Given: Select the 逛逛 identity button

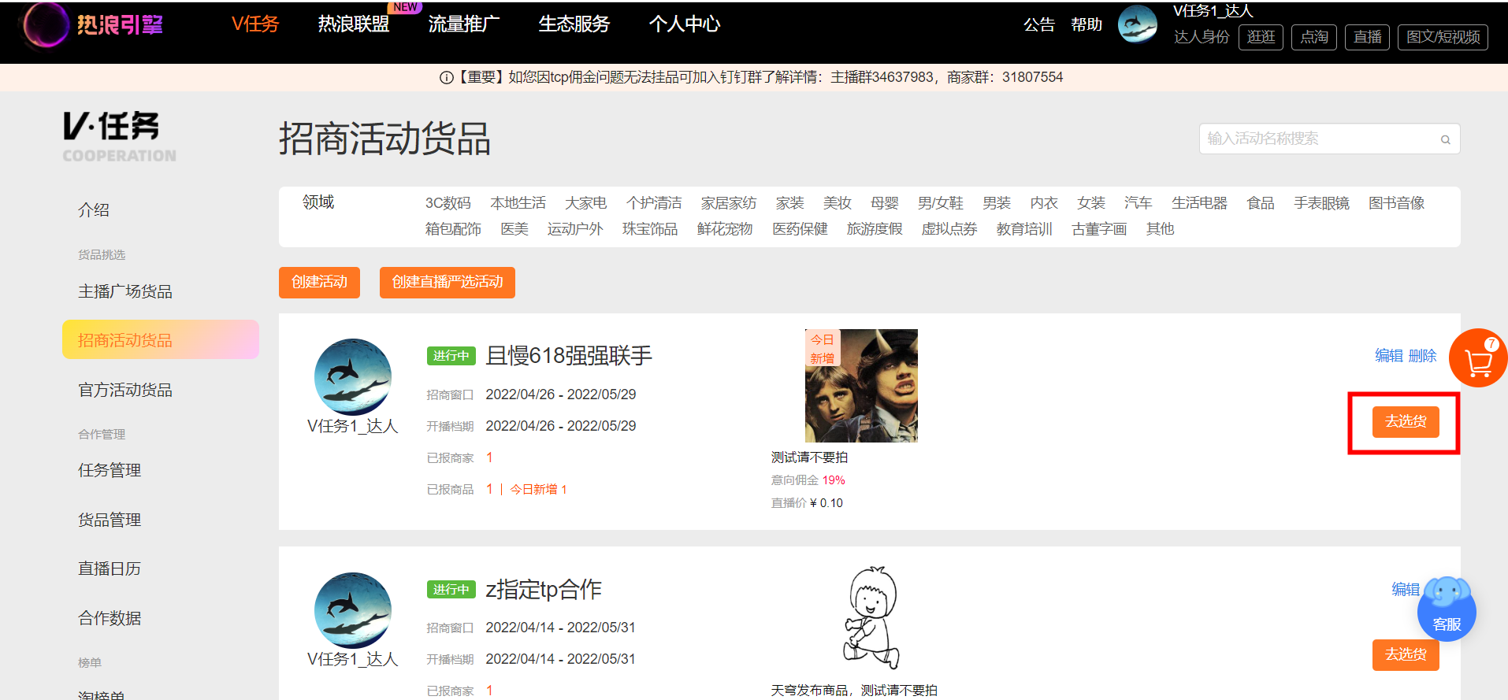Looking at the screenshot, I should [x=1261, y=37].
